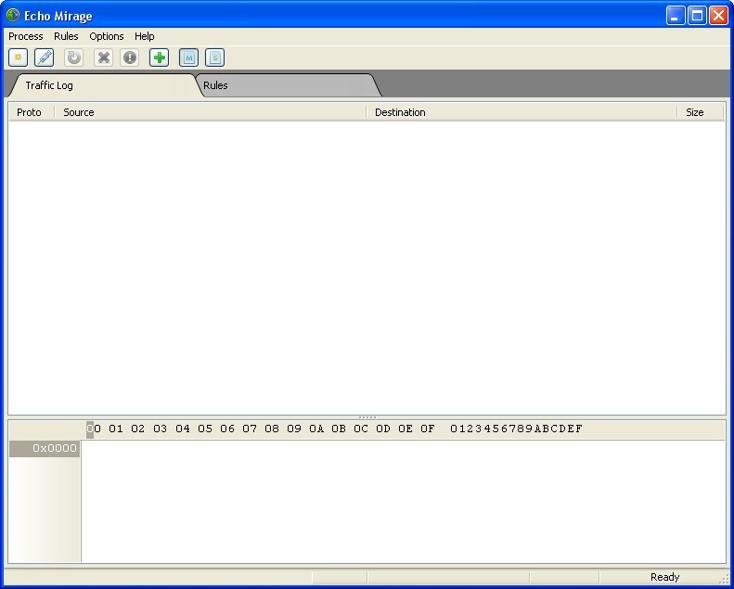Open the Help menu
This screenshot has width=734, height=589.
[x=145, y=36]
